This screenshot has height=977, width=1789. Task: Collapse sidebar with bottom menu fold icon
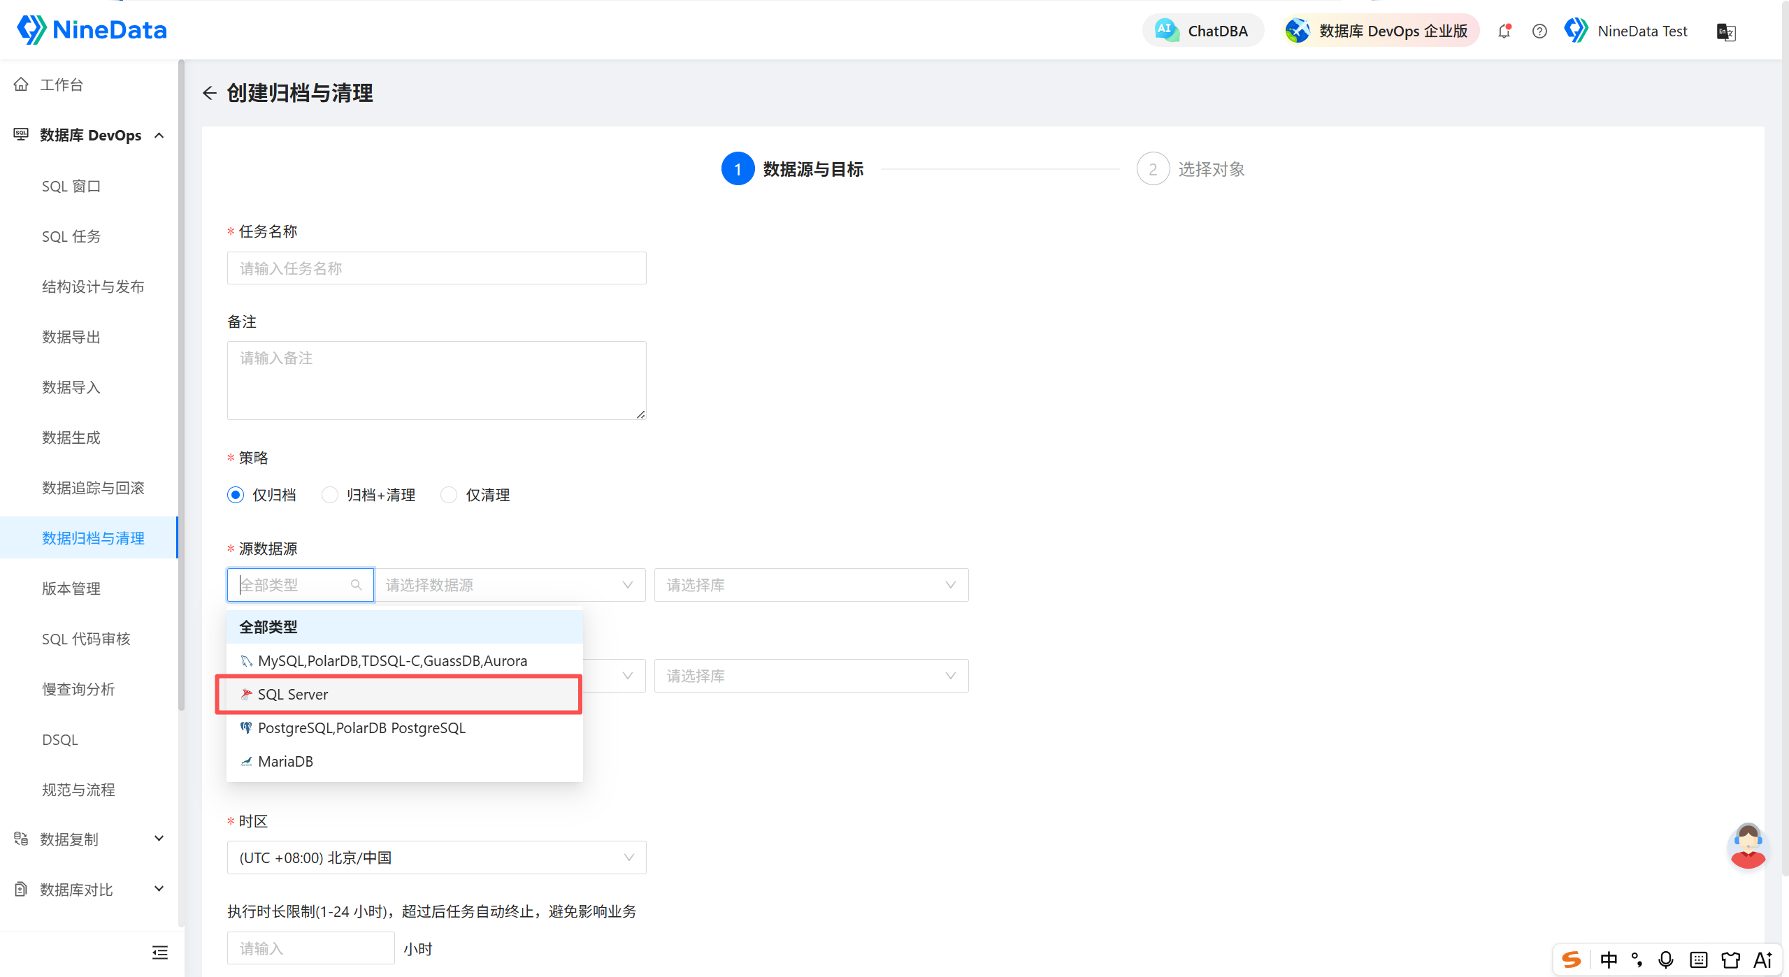[160, 952]
